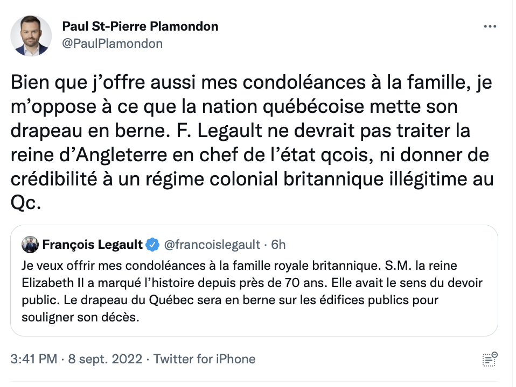Visit the @PaulPlamondon handle
Viewport: 516px width, 387px height.
click(x=113, y=44)
